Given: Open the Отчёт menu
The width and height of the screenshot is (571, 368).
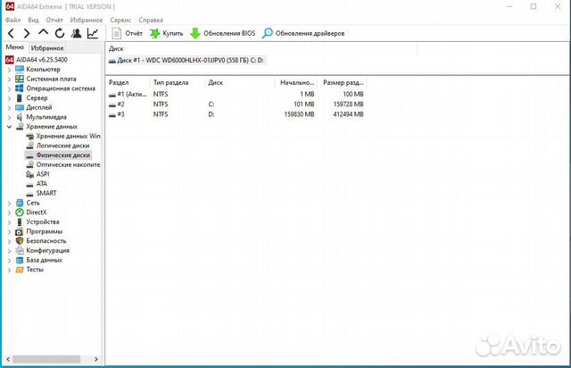Looking at the screenshot, I should click(x=54, y=20).
